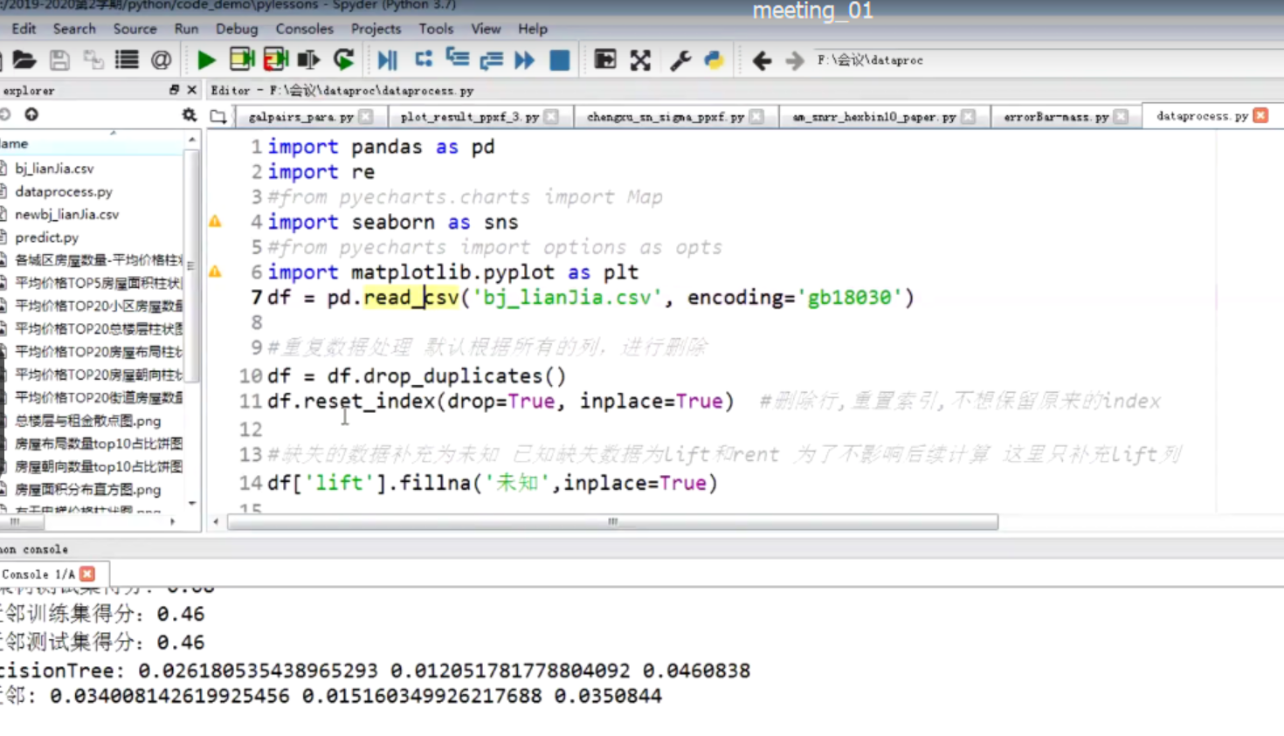Open the Consoles menu

click(304, 29)
